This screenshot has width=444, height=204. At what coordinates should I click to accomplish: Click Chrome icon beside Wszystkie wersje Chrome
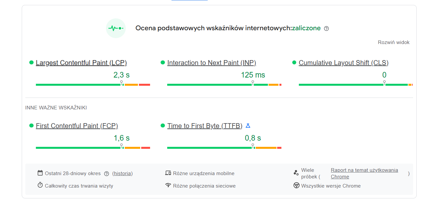tap(296, 186)
